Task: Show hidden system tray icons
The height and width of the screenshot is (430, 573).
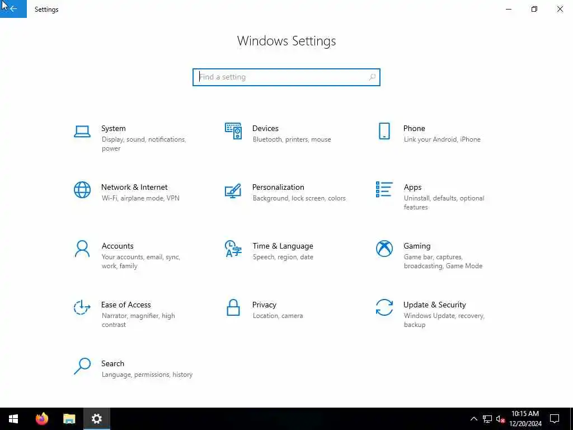Action: click(473, 419)
